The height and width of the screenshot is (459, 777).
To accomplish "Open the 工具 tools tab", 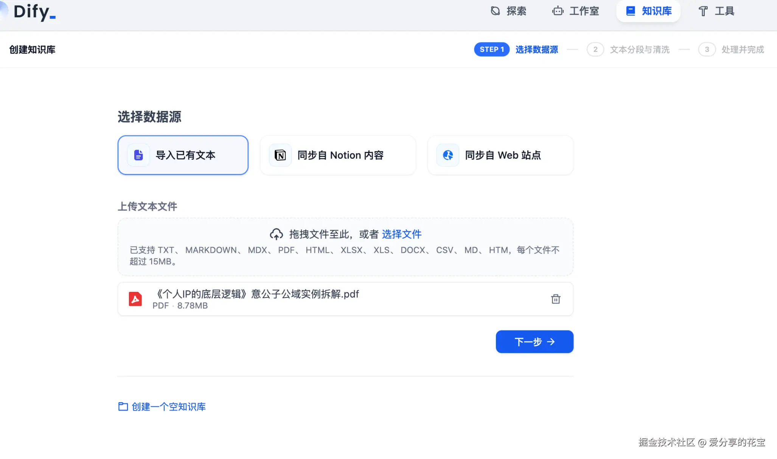I will point(716,11).
